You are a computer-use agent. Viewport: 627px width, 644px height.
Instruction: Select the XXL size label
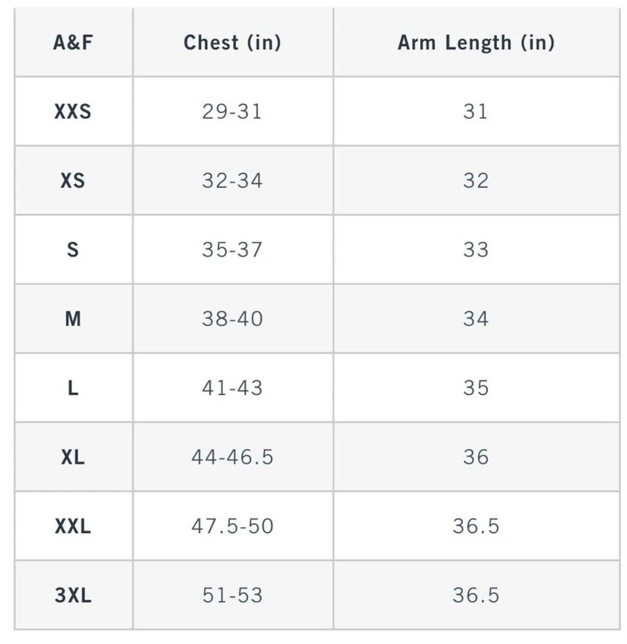(x=73, y=526)
